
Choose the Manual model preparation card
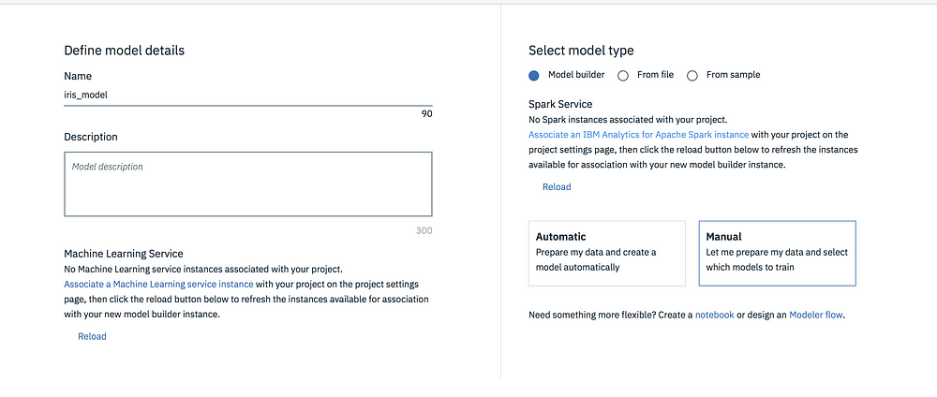[x=777, y=253]
